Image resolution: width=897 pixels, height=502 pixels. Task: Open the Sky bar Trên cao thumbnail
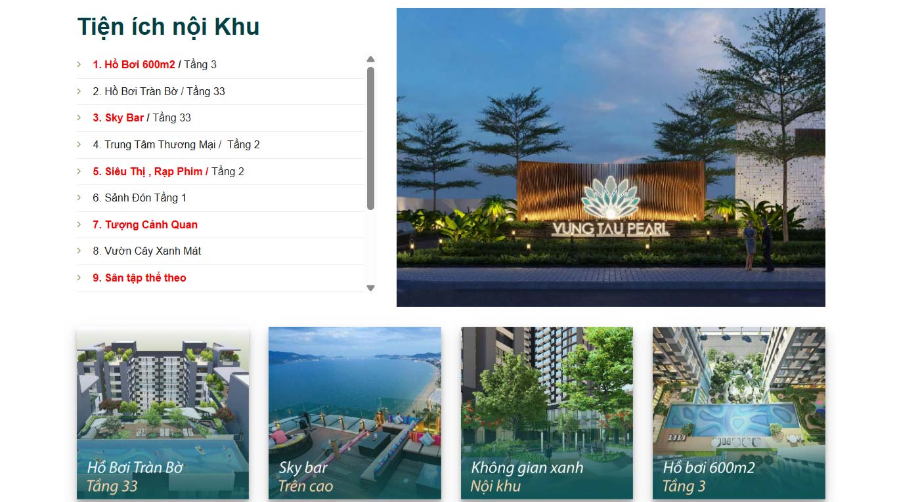[x=355, y=413]
